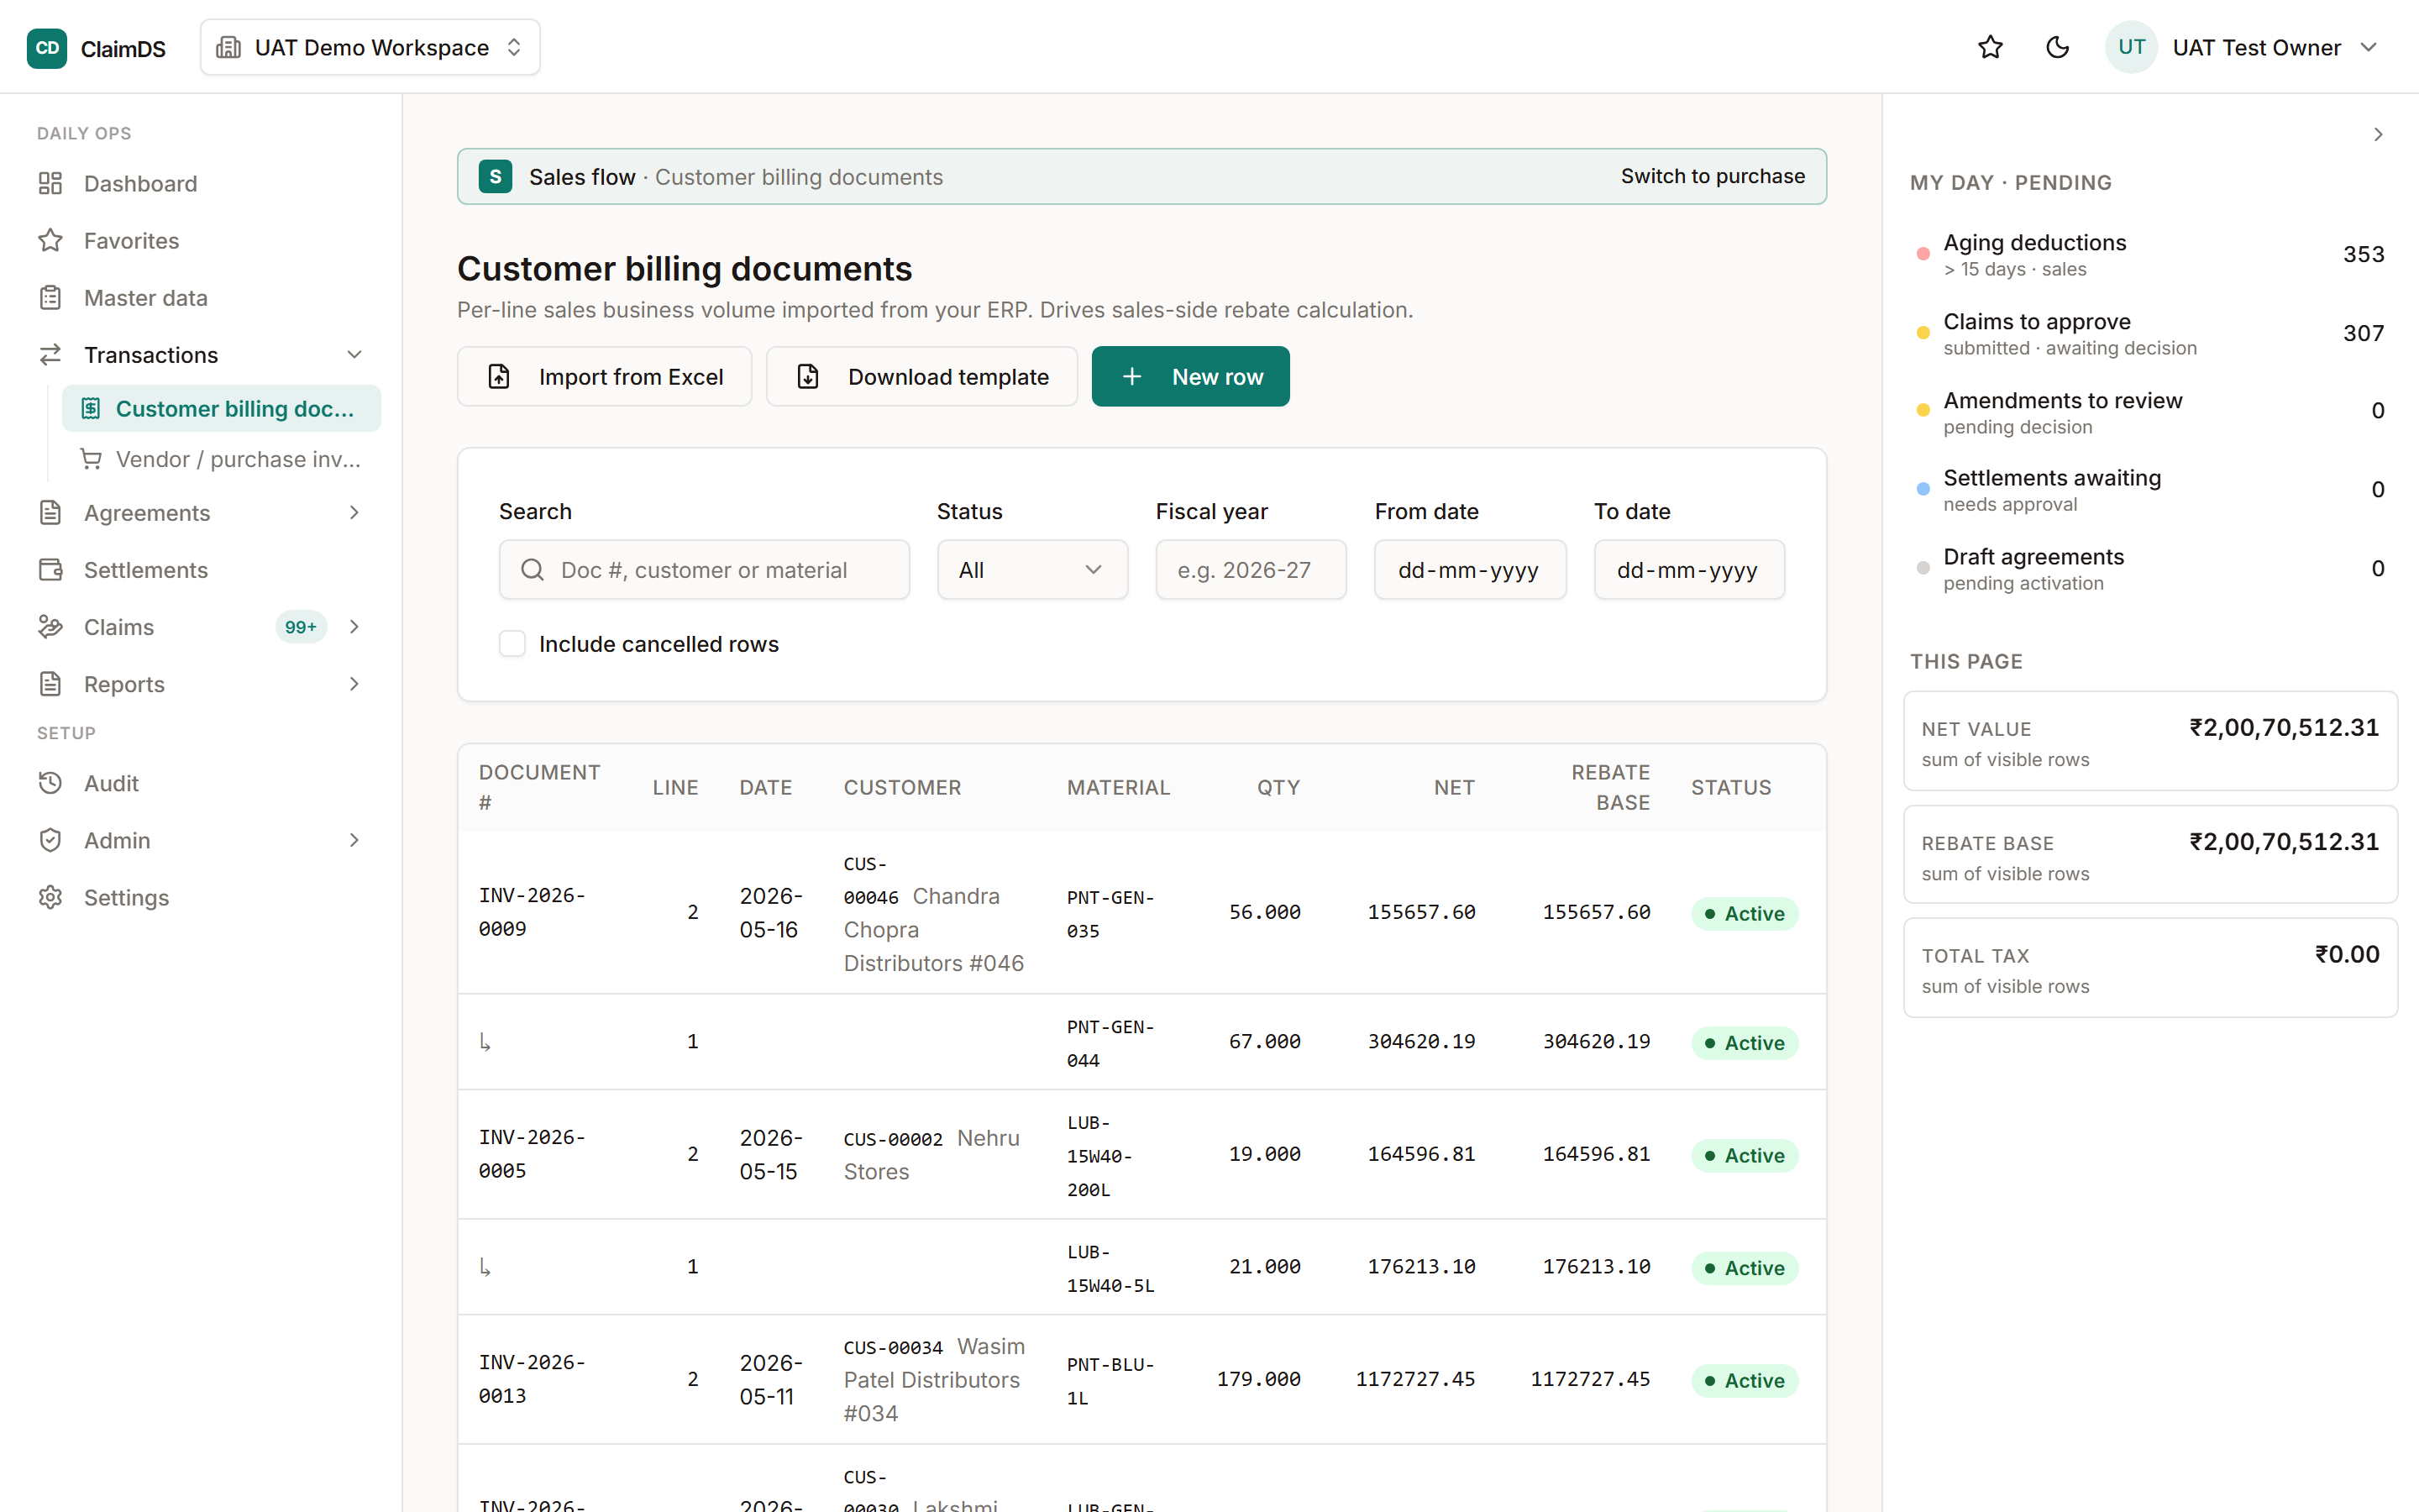
Task: Click child-row arrow icon for LUB-15W40-5L line
Action: (485, 1267)
